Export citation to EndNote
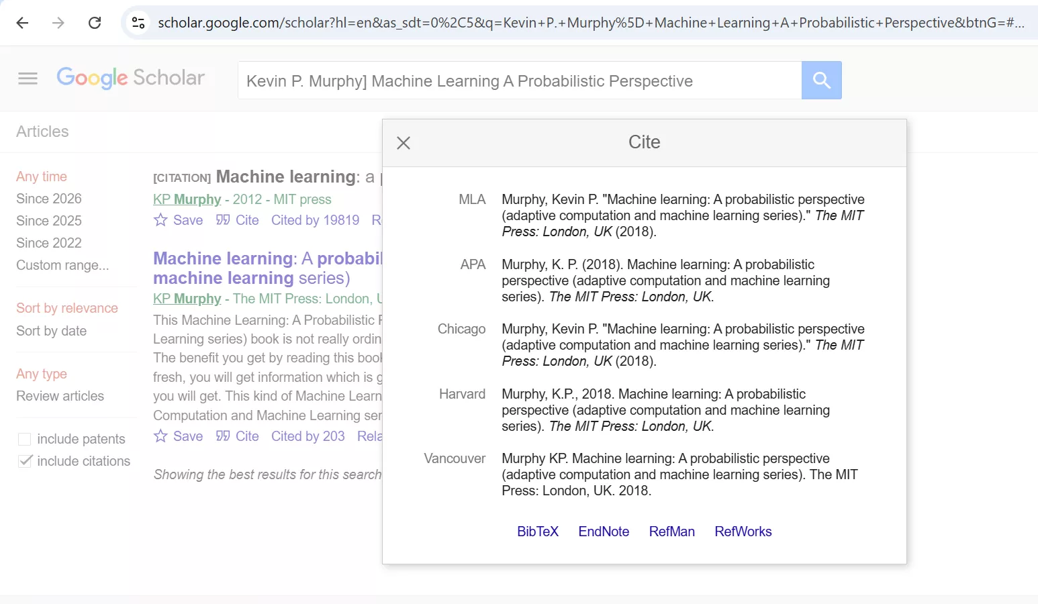 click(x=603, y=531)
